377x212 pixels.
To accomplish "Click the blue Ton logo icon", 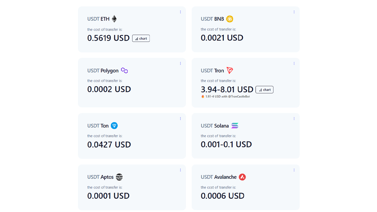I will click(x=114, y=126).
